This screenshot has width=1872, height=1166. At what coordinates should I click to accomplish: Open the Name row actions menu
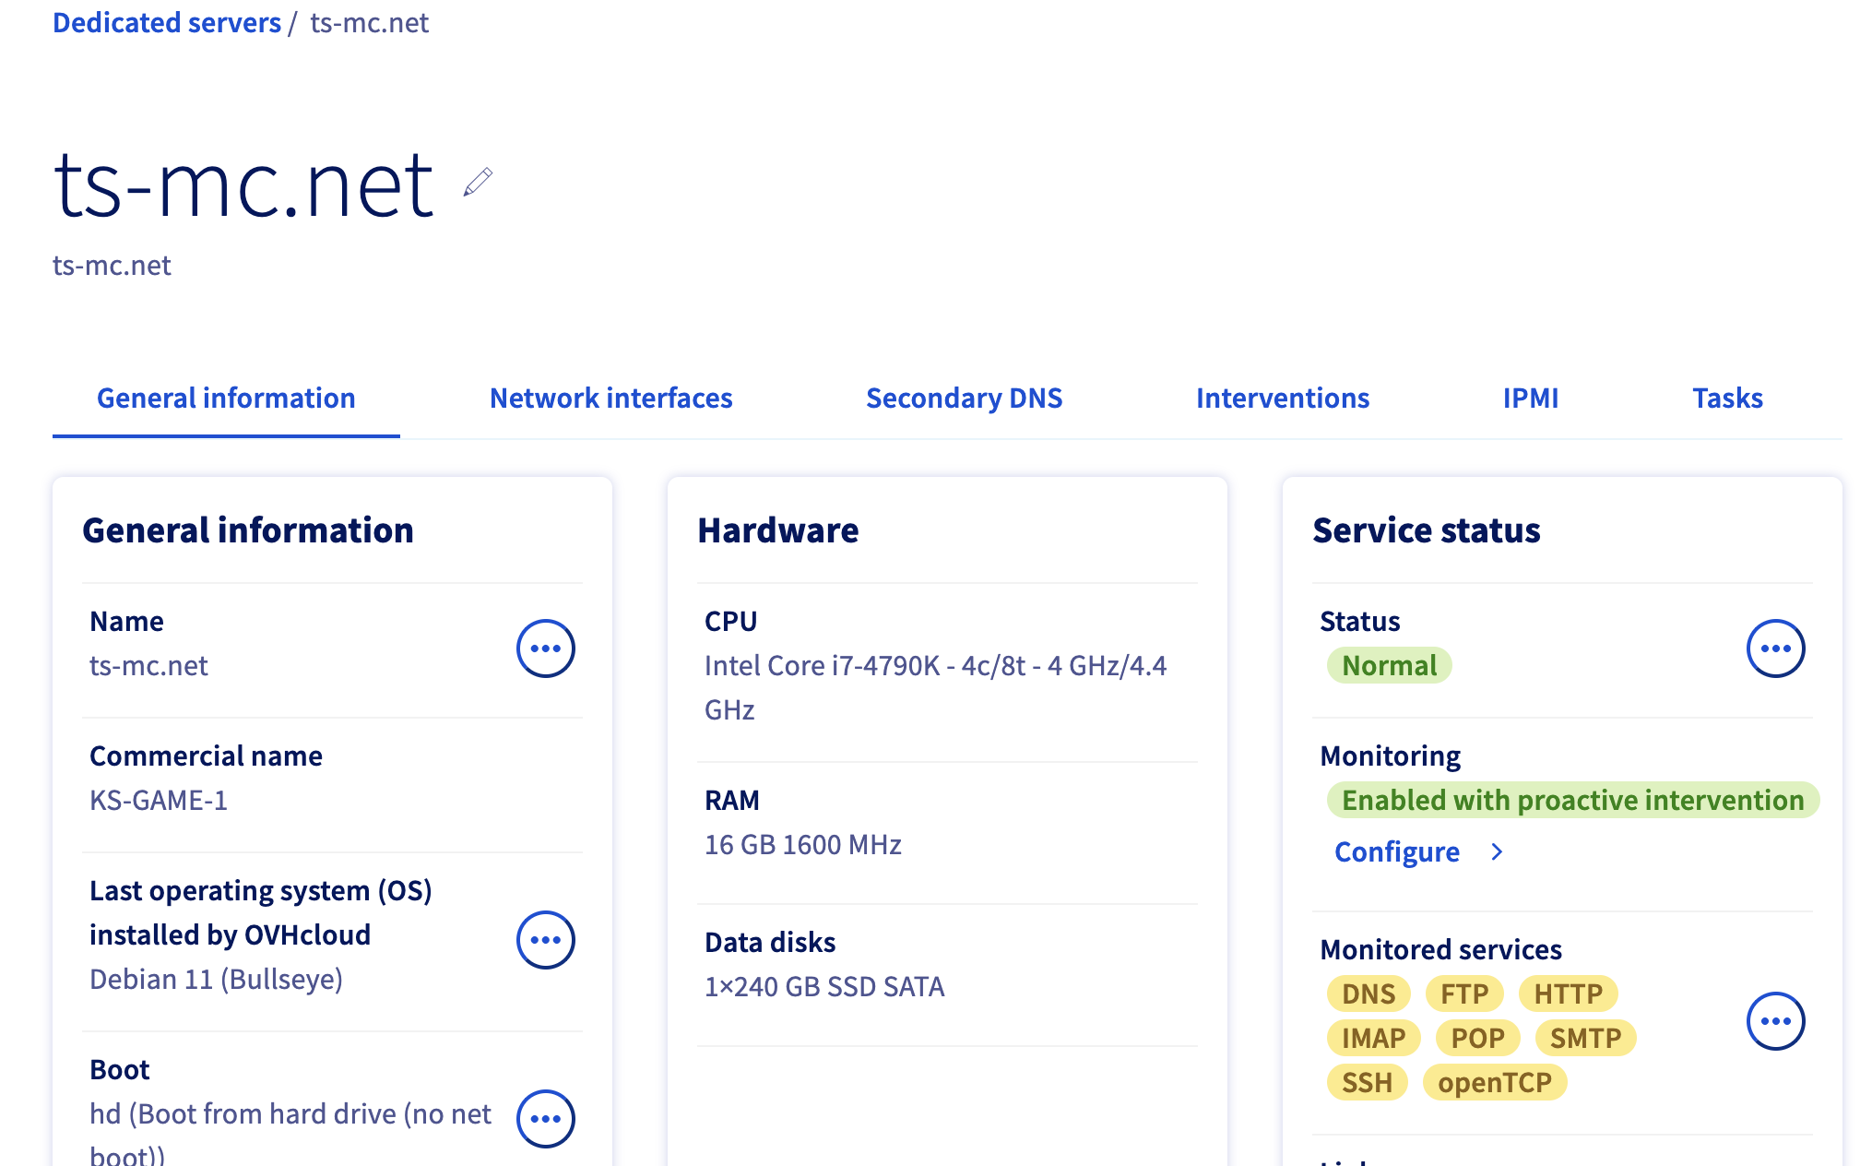[x=545, y=648]
